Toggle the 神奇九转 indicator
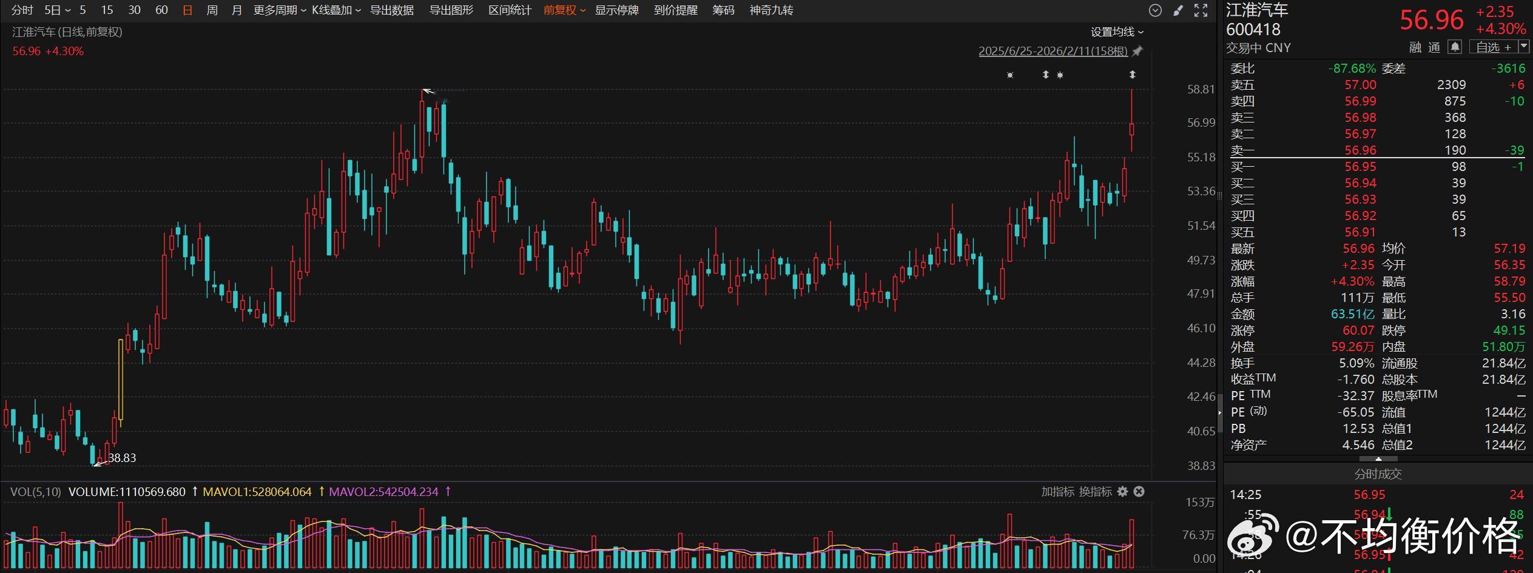Image resolution: width=1533 pixels, height=573 pixels. [x=771, y=10]
